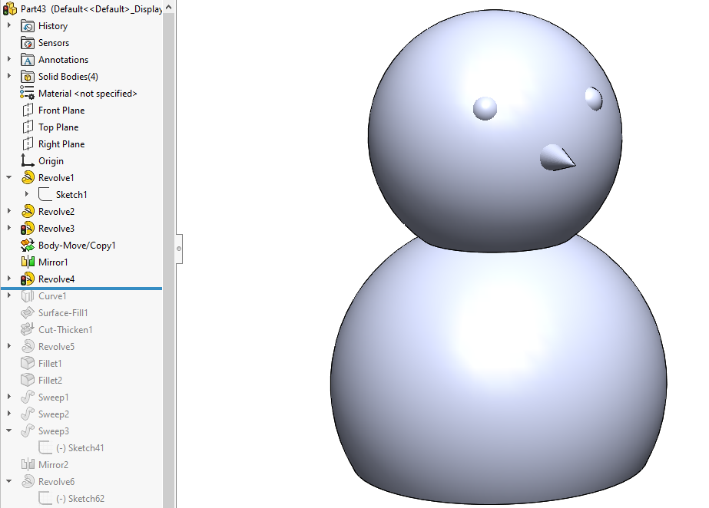Click the Sketch1 icon under Revolve1

[x=45, y=195]
